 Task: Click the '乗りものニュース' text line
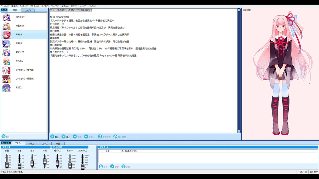click(59, 52)
